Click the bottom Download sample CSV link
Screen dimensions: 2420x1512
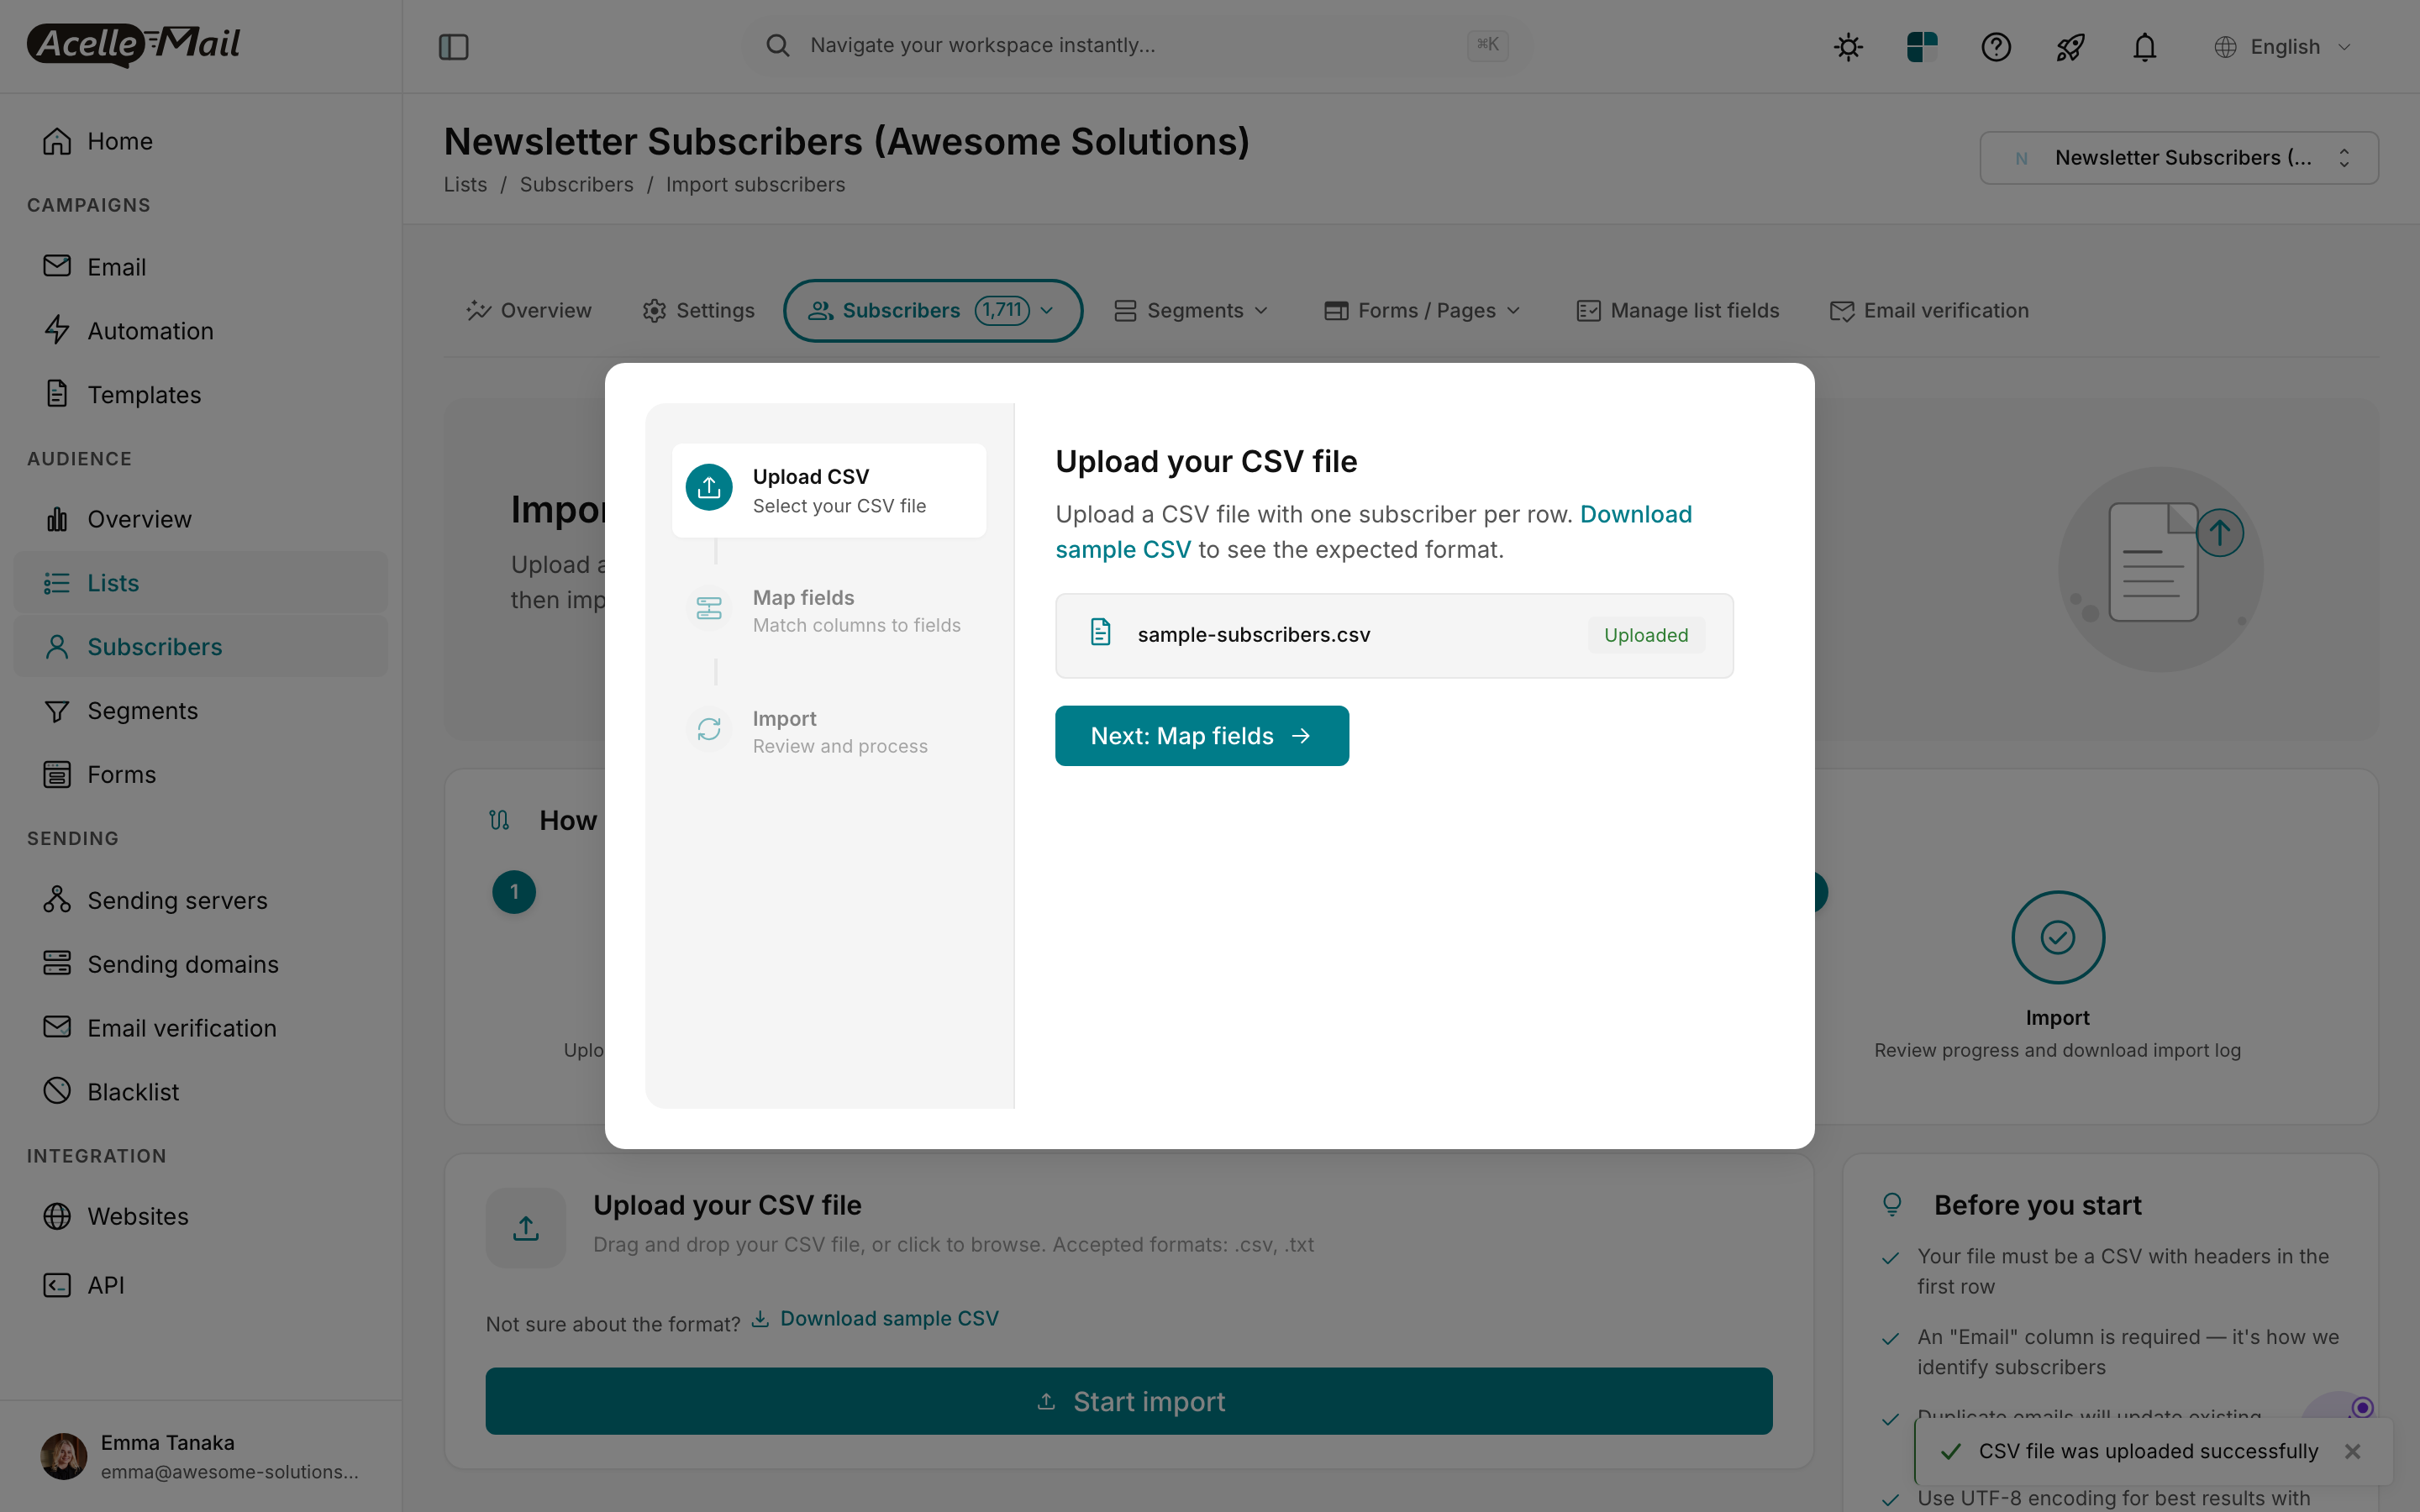click(x=876, y=1319)
